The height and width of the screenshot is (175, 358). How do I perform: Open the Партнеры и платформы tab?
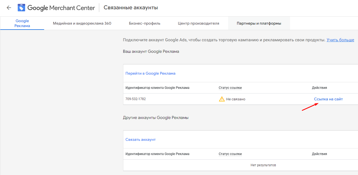click(259, 23)
